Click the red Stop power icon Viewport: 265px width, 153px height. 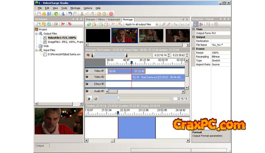(111, 14)
